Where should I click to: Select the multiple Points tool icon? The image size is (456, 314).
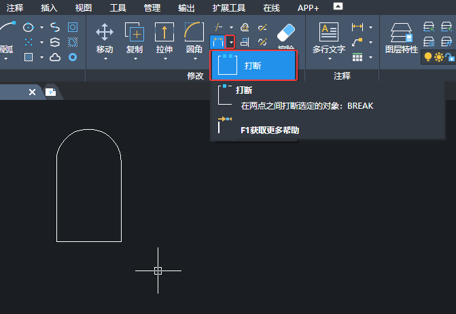[29, 42]
